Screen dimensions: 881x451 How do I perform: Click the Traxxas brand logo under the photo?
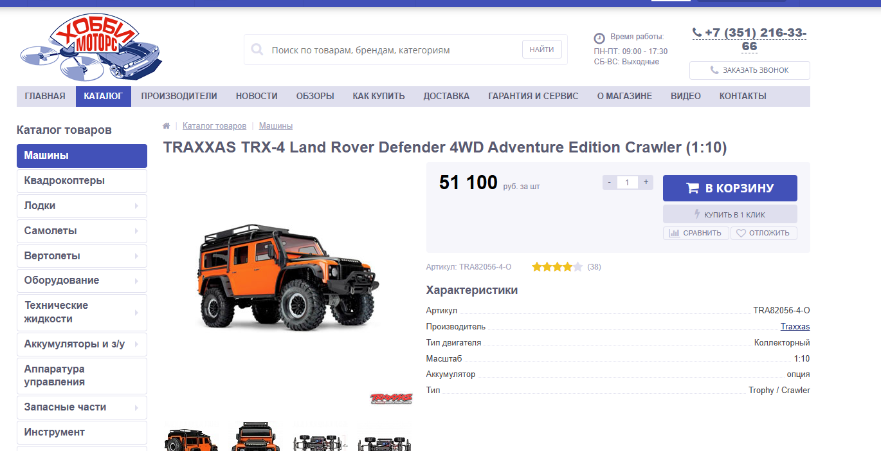coord(391,398)
